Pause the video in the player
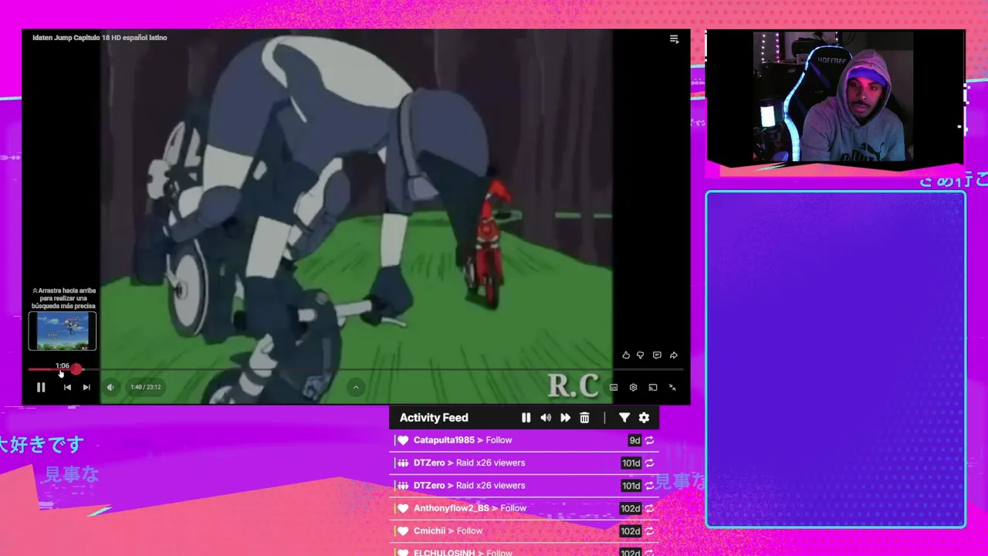Screen dimensions: 988x556 point(41,387)
